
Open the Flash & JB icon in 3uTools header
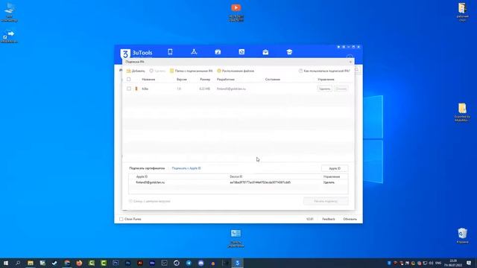[x=241, y=52]
